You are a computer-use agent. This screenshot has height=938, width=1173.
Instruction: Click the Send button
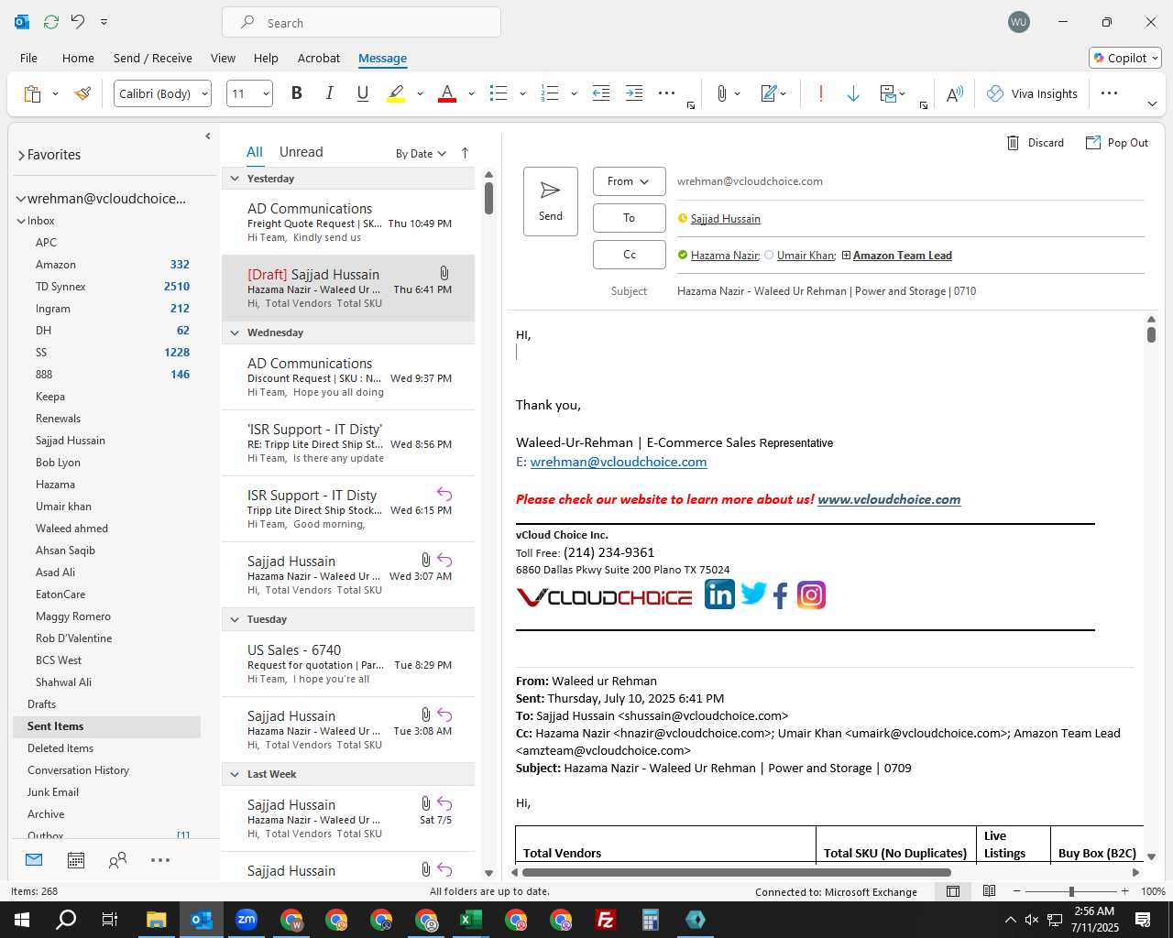pyautogui.click(x=551, y=202)
